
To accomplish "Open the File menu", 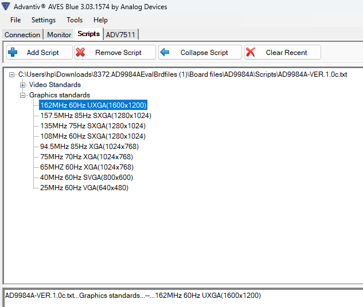I will (15, 20).
